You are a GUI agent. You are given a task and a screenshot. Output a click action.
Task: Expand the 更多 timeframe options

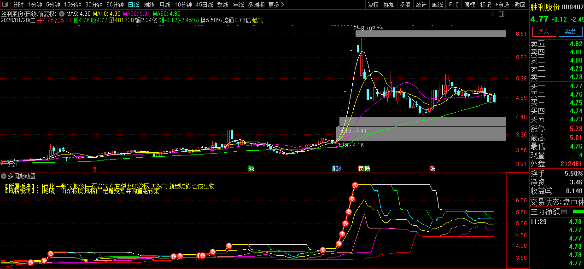pyautogui.click(x=276, y=5)
